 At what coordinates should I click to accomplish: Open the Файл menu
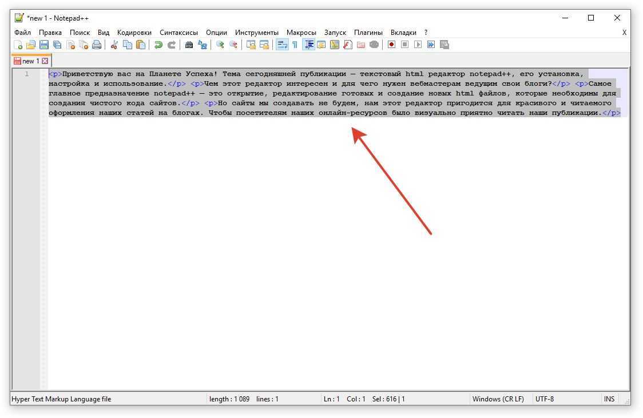(22, 33)
